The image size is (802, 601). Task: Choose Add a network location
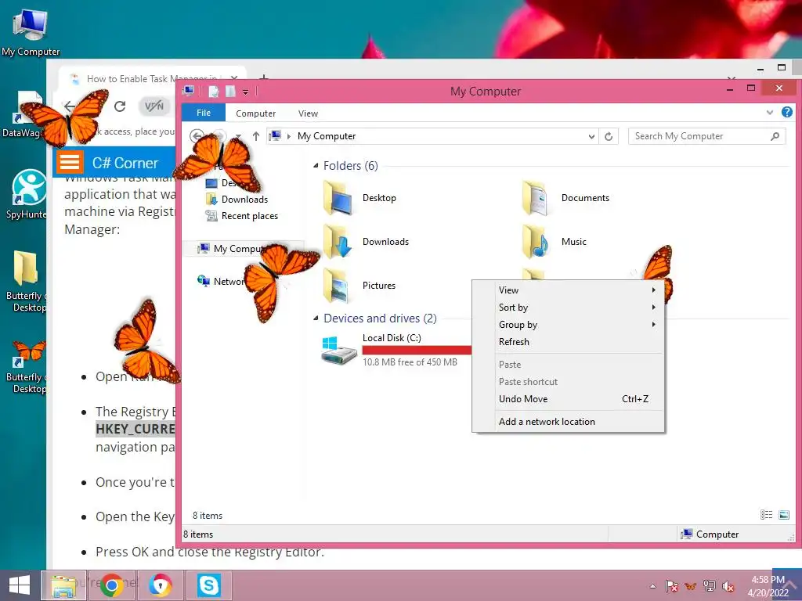click(x=568, y=422)
